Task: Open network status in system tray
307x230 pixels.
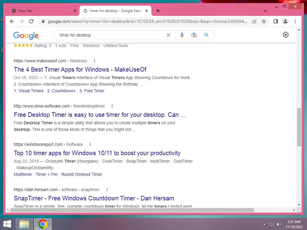Action: 272,224
